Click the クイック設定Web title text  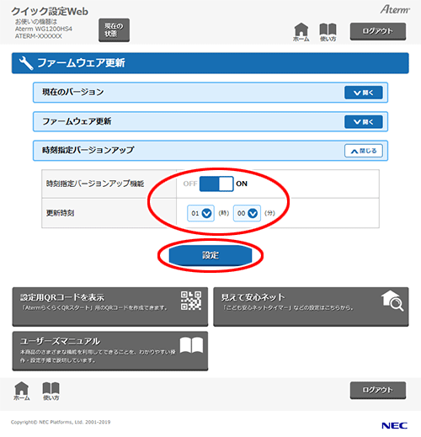[50, 12]
